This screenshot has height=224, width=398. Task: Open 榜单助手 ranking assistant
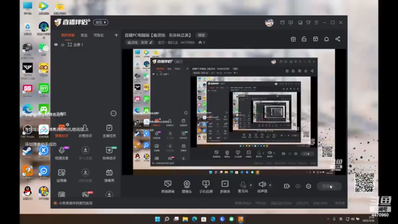[x=109, y=153]
